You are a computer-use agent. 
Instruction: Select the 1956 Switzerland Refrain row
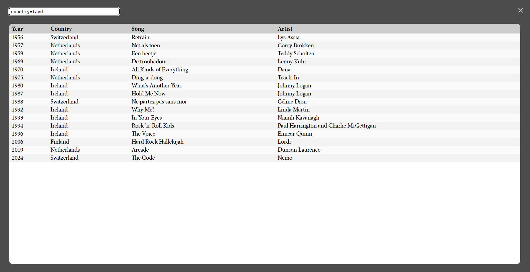[140, 37]
